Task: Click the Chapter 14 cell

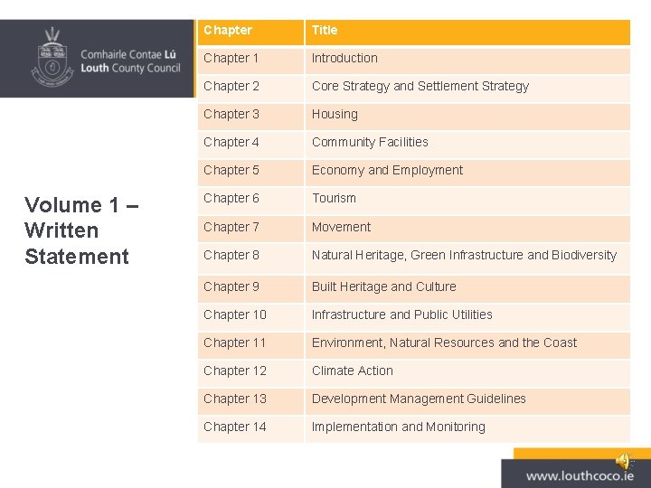Action: [235, 427]
